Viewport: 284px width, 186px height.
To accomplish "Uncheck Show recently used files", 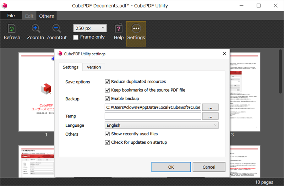I will (x=107, y=134).
